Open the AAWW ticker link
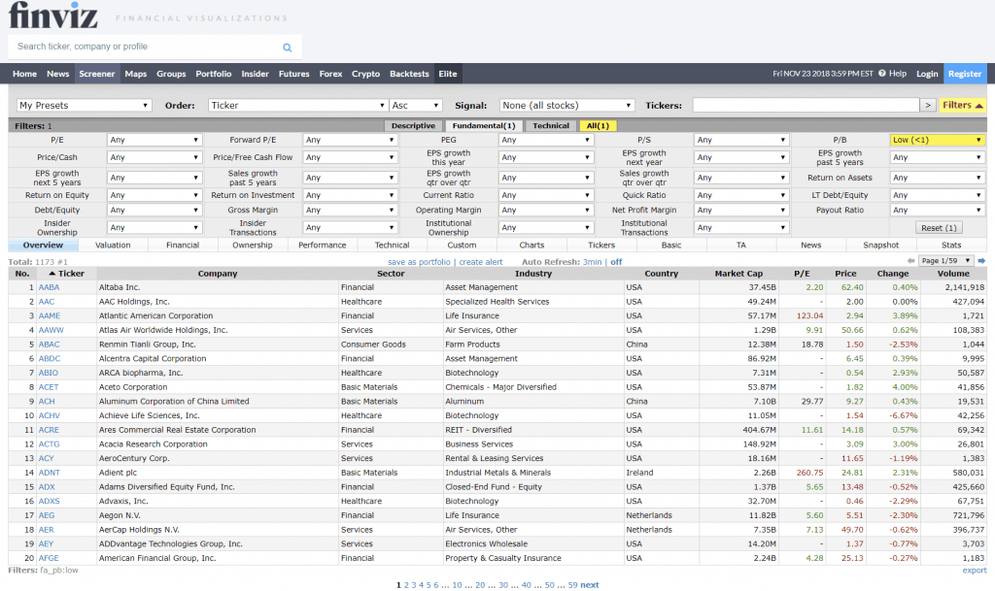Screen dimensions: 995x591 coord(51,330)
